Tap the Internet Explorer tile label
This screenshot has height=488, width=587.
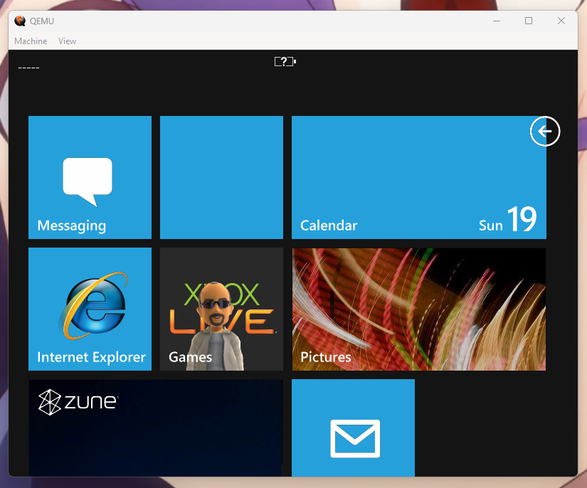[91, 357]
